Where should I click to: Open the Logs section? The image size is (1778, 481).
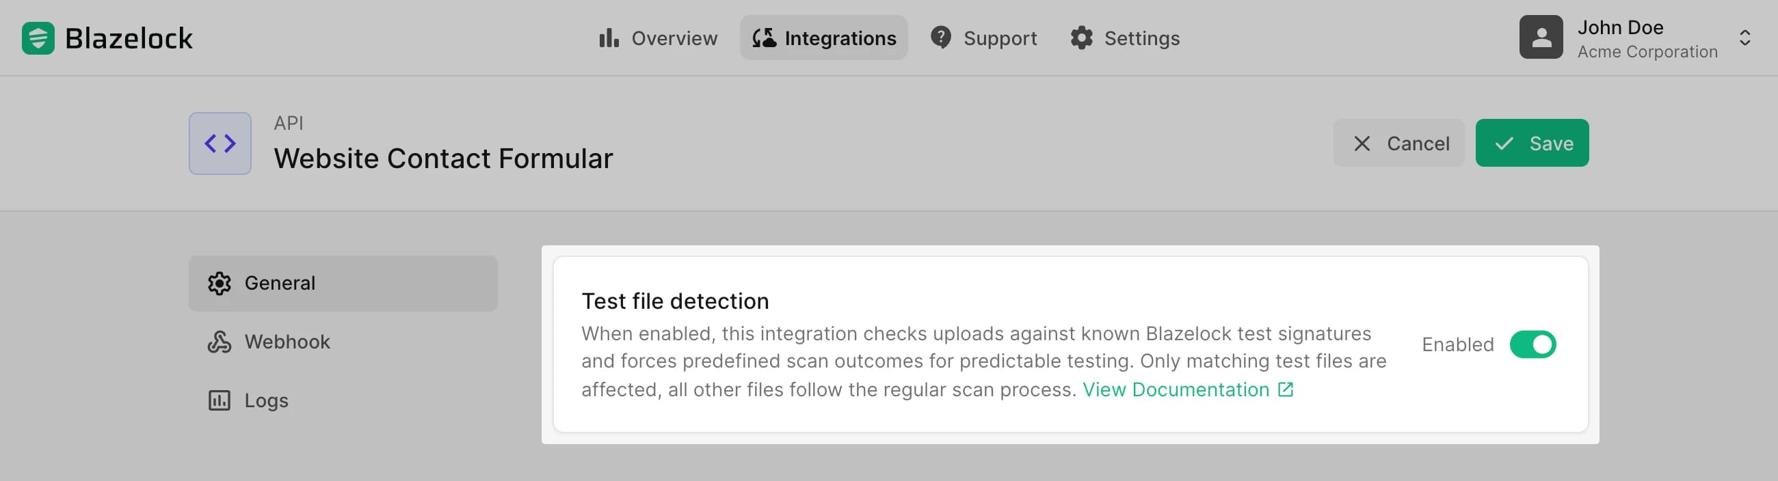click(x=266, y=400)
